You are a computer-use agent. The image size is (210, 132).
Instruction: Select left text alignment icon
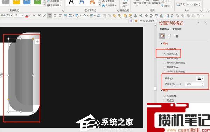tap(60, 16)
